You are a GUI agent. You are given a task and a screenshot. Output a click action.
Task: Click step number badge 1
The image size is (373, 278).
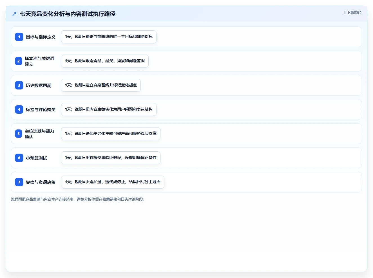19,37
